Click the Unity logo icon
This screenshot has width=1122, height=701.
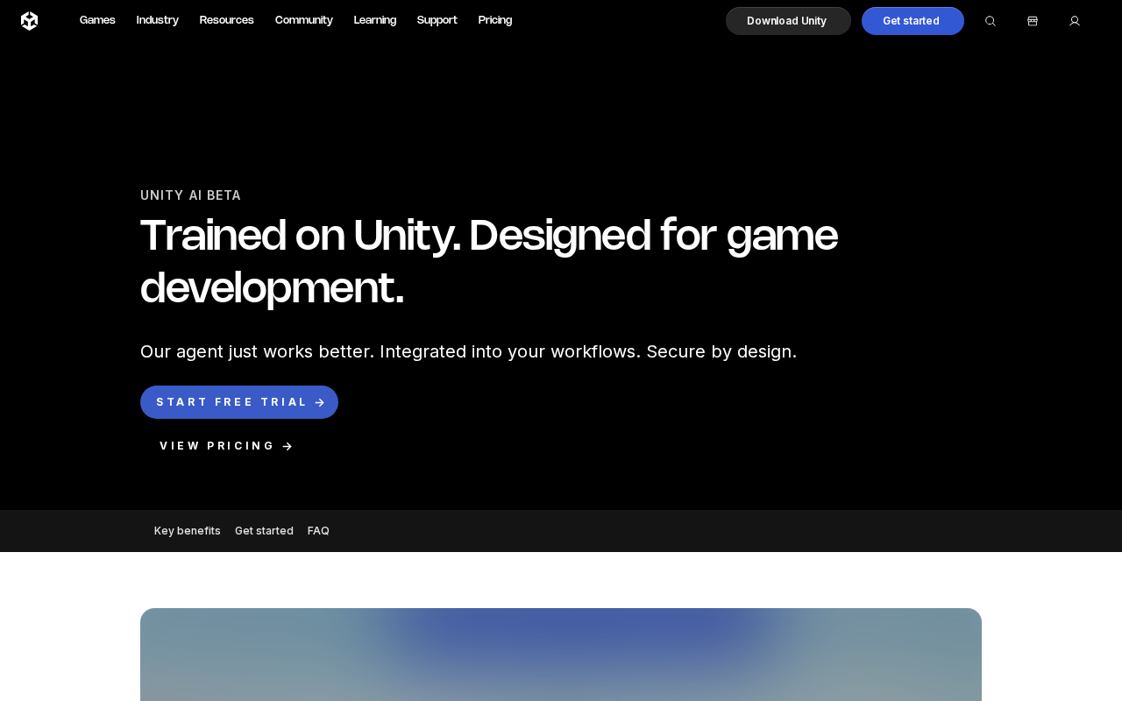[x=29, y=21]
